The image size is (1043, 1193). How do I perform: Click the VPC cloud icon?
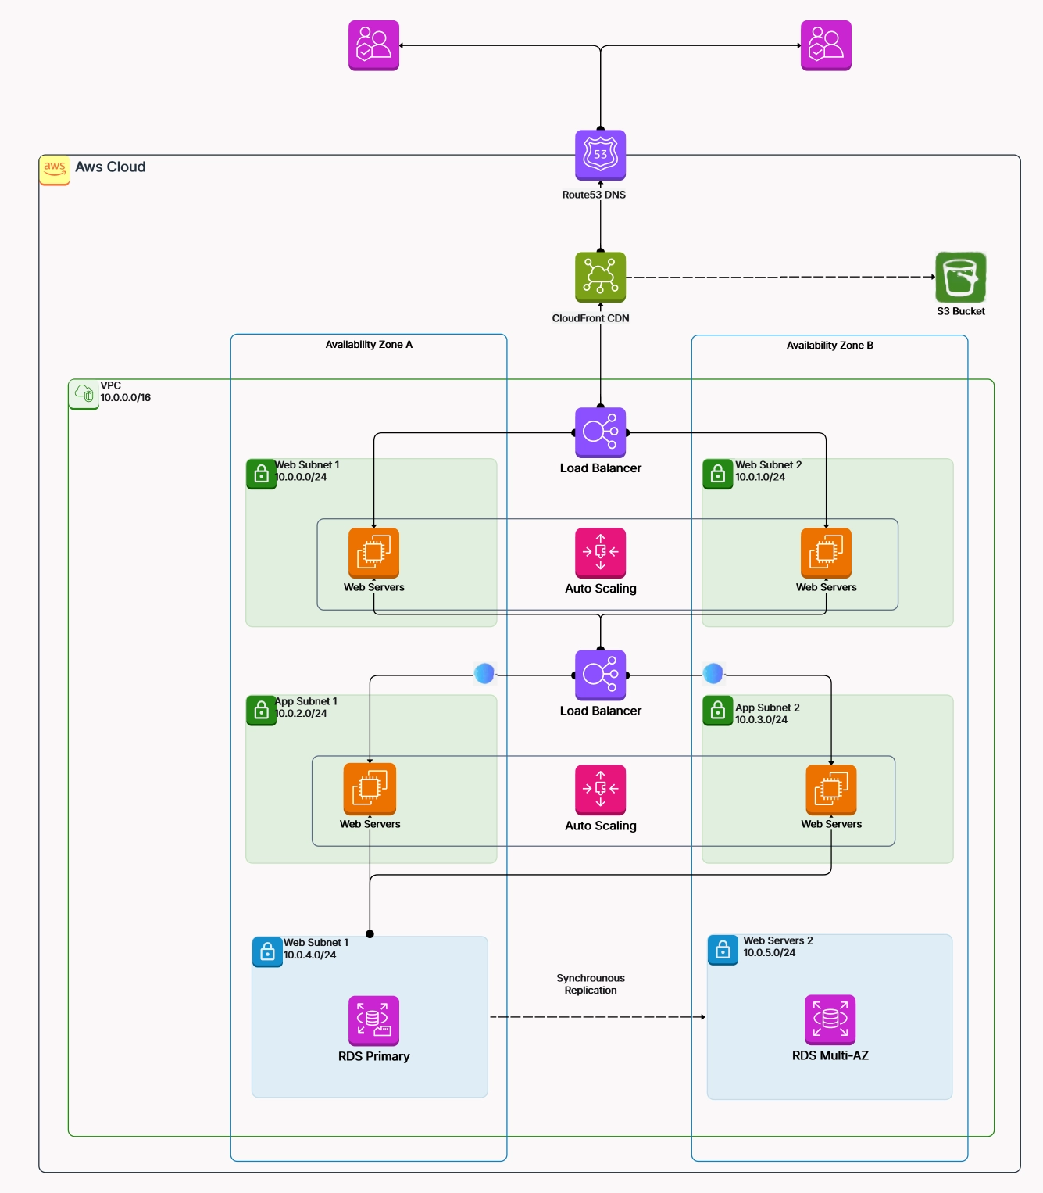[83, 392]
